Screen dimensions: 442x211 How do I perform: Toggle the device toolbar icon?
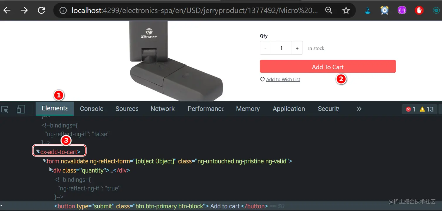pyautogui.click(x=21, y=109)
